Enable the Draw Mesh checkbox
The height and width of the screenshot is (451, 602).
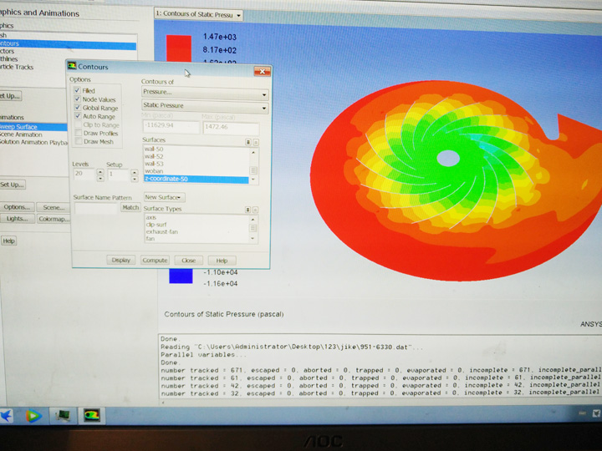[x=78, y=141]
